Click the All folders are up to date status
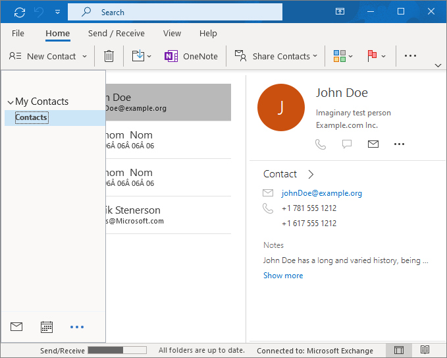 coord(201,350)
